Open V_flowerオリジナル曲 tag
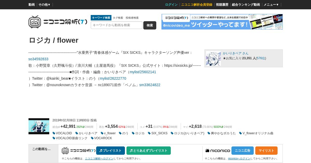 (x=256, y=133)
